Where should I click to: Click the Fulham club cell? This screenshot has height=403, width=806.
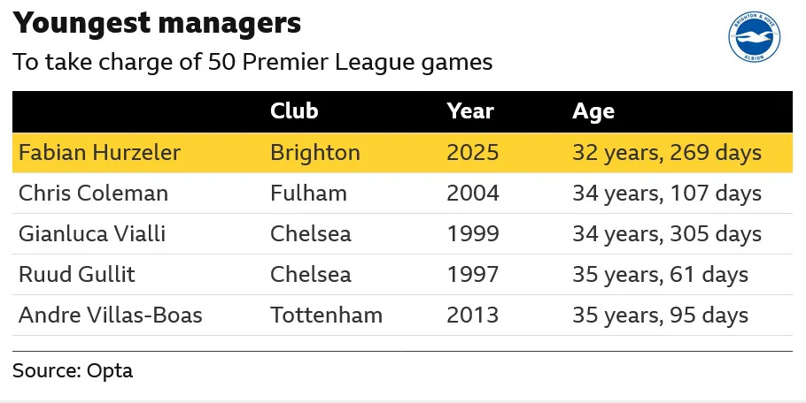309,193
